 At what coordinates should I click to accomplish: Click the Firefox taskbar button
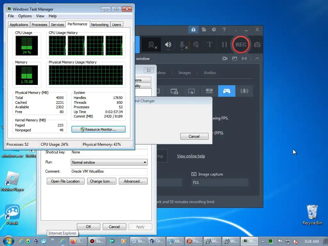pyautogui.click(x=78, y=241)
